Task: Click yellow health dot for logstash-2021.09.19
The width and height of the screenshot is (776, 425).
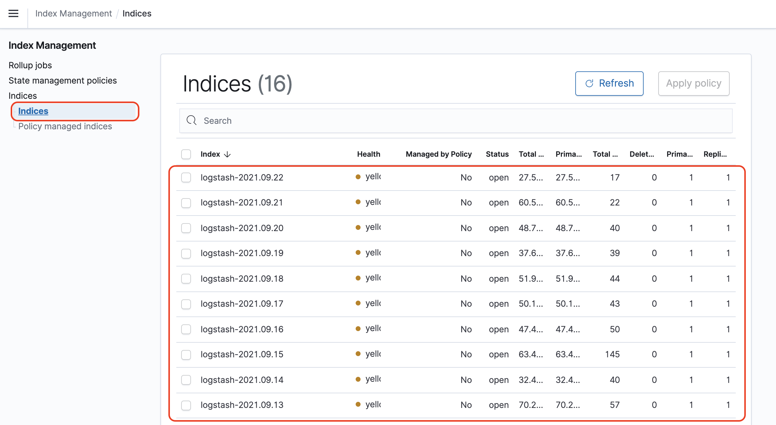Action: 358,252
